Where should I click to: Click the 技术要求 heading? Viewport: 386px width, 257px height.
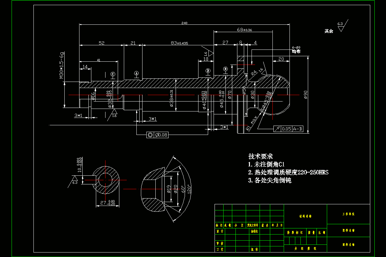[x=261, y=156]
